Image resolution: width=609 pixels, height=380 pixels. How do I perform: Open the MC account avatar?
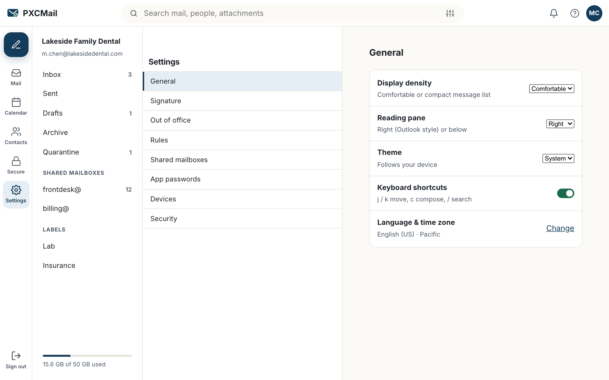point(594,13)
